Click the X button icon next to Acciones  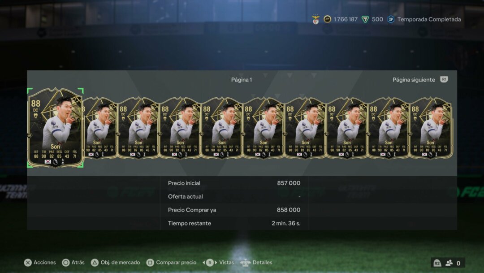pyautogui.click(x=28, y=263)
